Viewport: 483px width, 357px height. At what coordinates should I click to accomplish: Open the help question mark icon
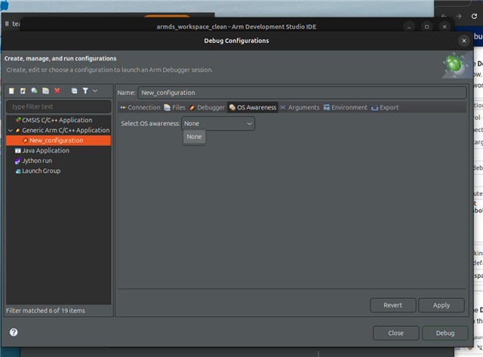pyautogui.click(x=14, y=332)
